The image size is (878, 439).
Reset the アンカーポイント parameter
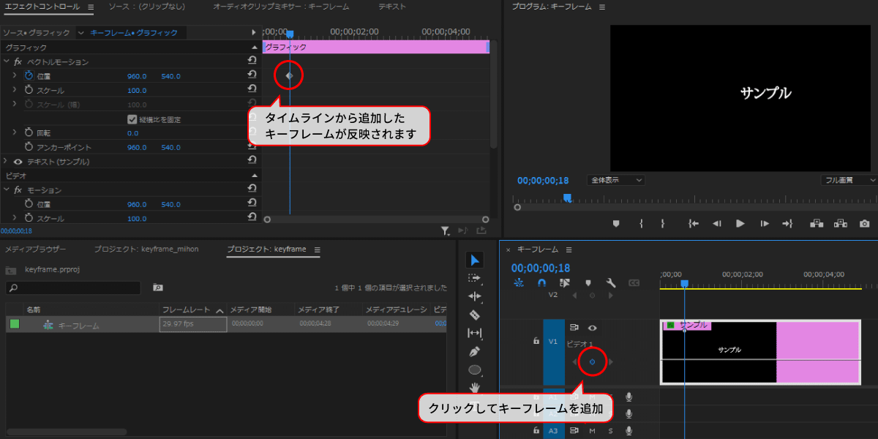pyautogui.click(x=252, y=147)
